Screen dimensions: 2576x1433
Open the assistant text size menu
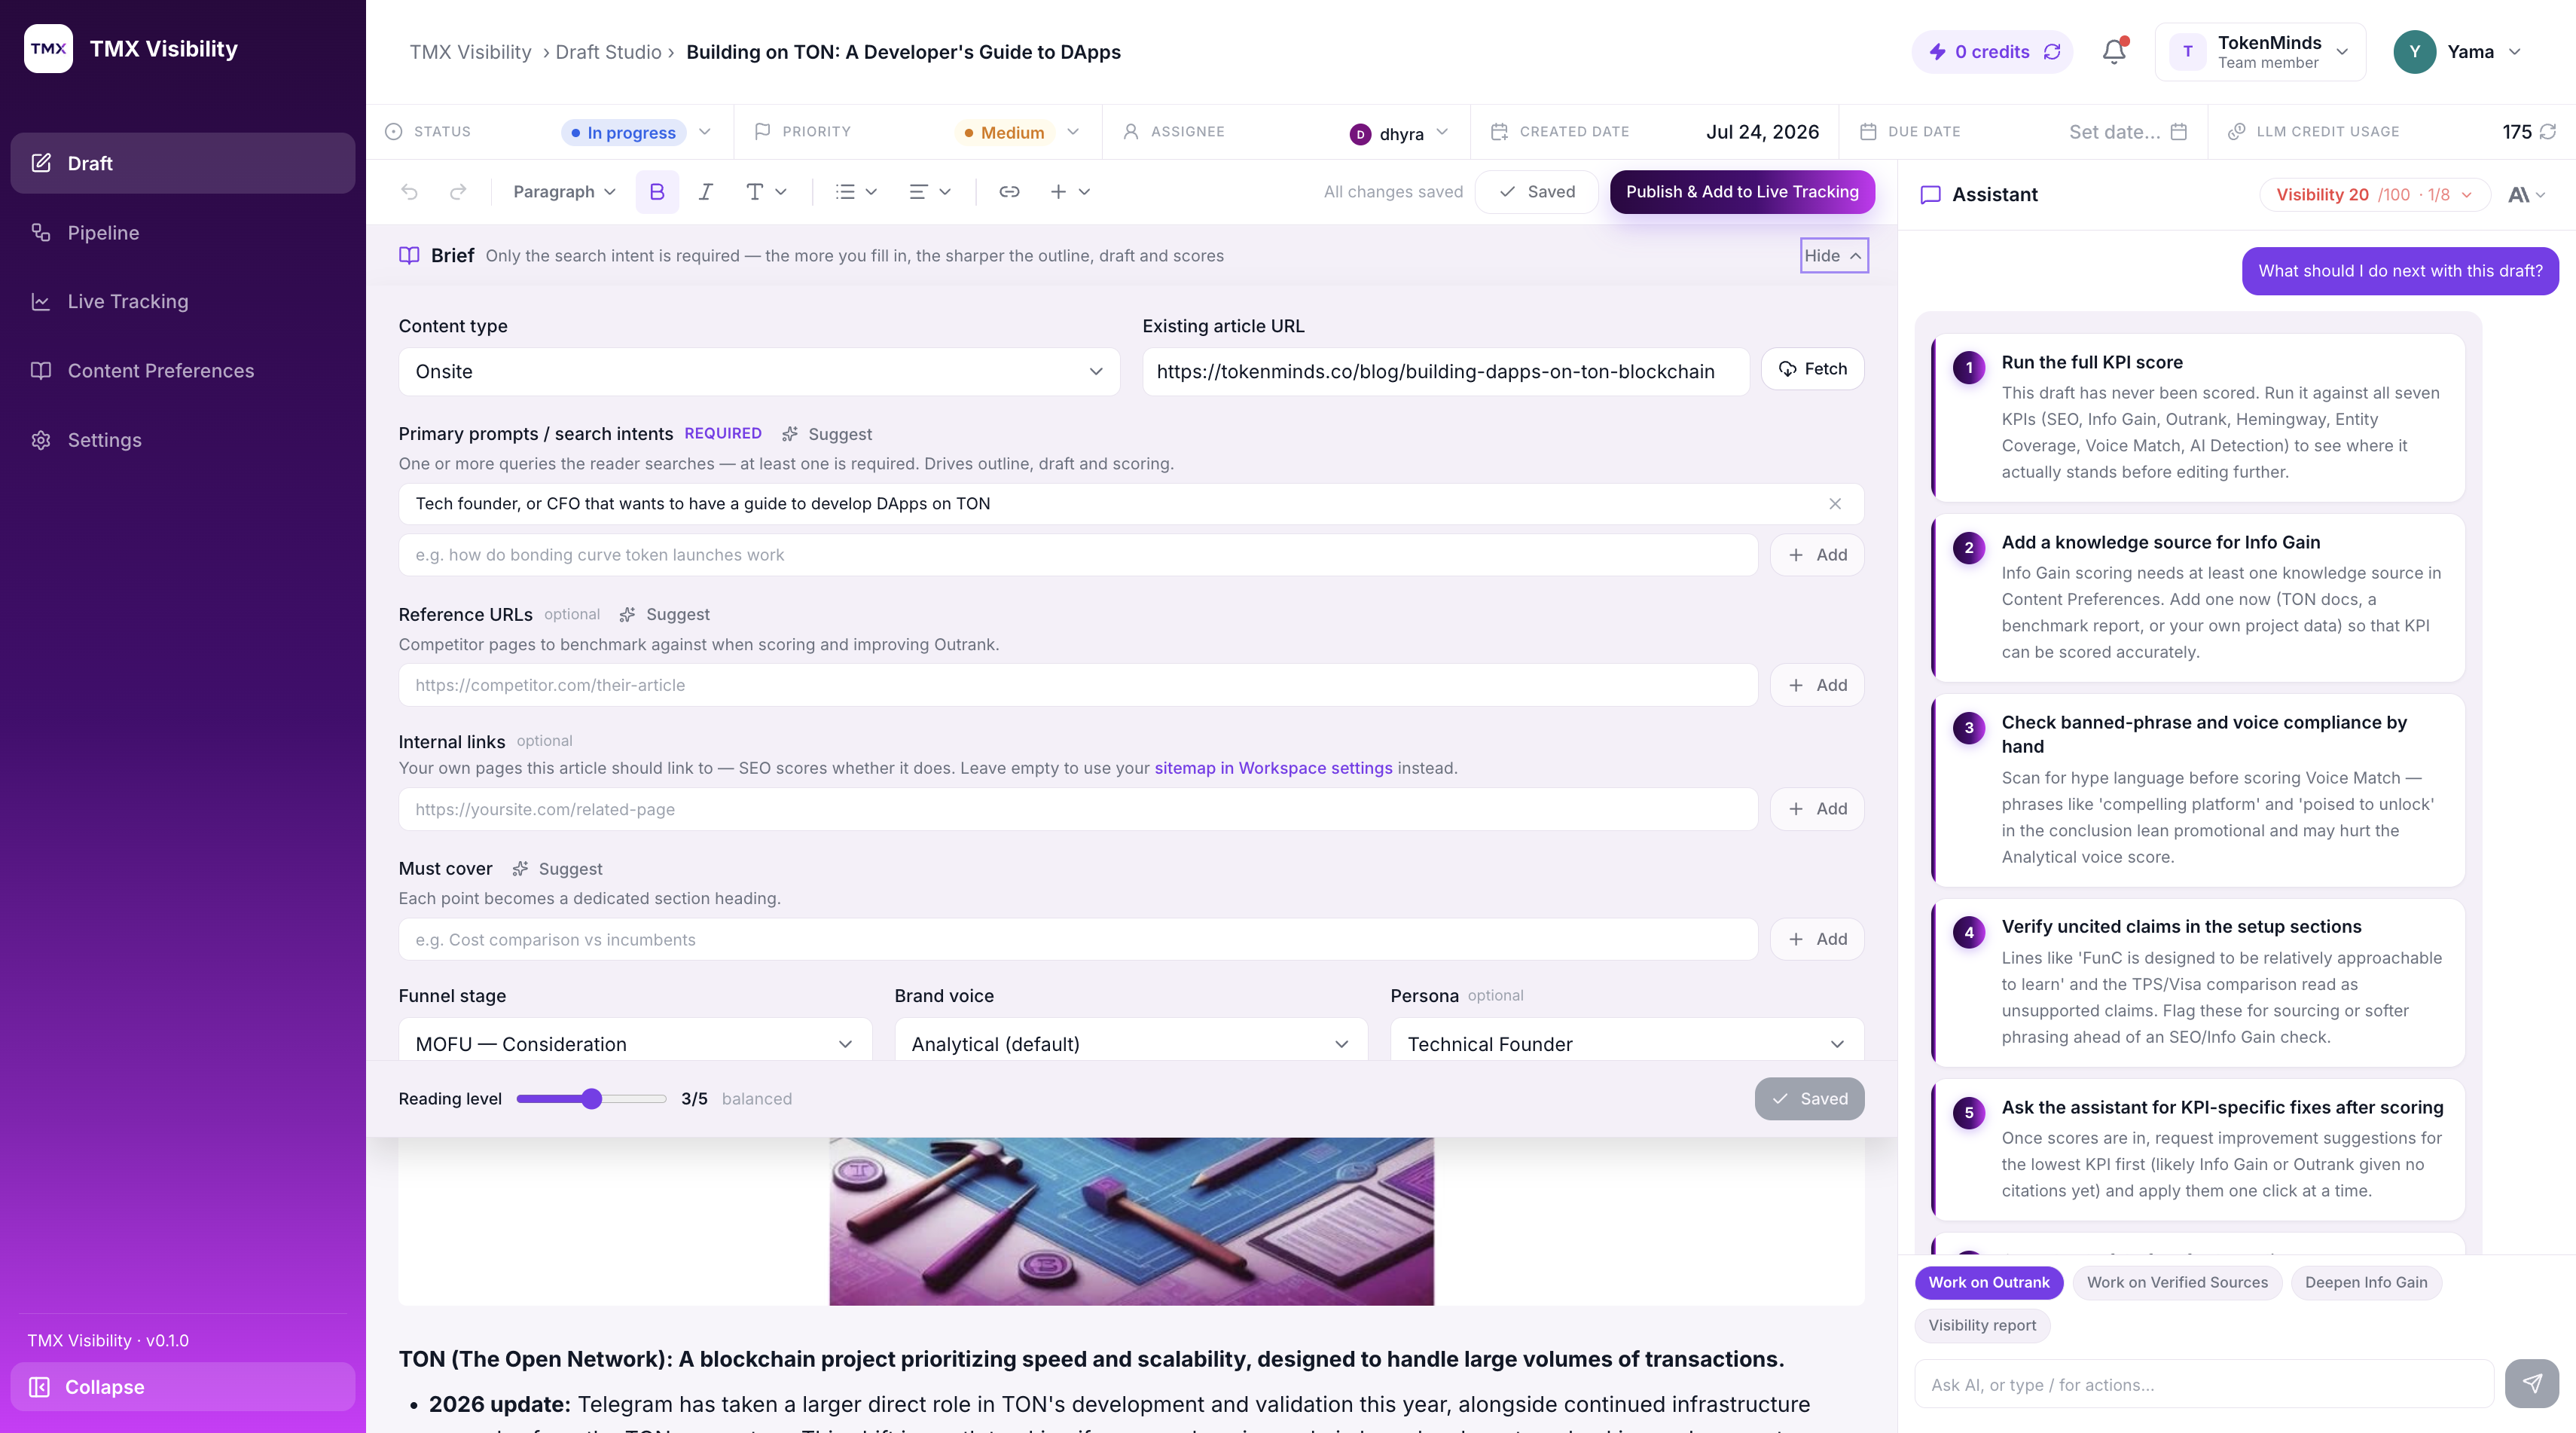pyautogui.click(x=2526, y=195)
